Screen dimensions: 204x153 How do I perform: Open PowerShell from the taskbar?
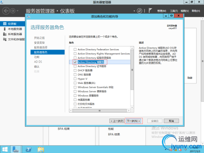coord(29,149)
